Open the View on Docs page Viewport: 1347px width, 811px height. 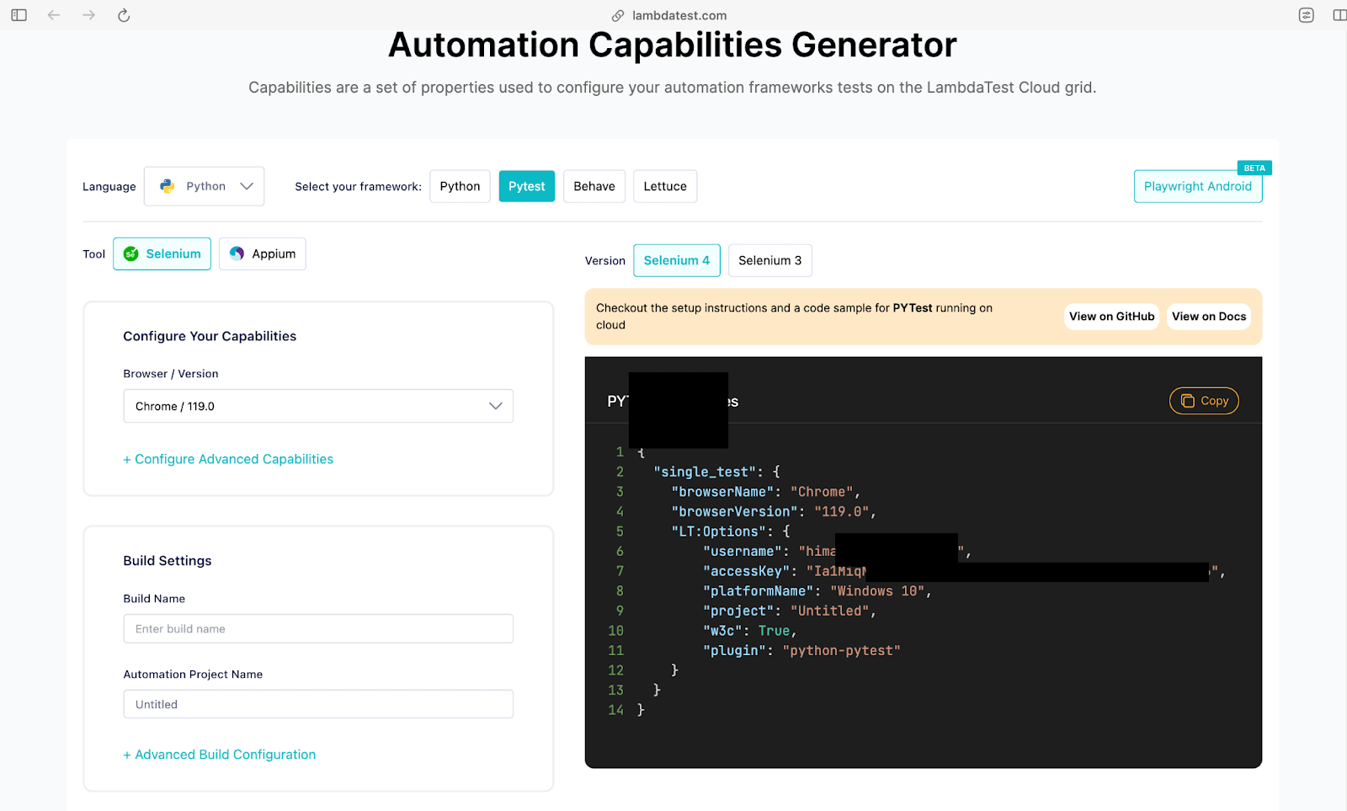point(1208,316)
